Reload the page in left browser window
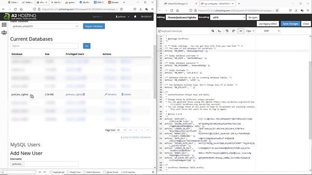The width and height of the screenshot is (312, 175). 15,9
